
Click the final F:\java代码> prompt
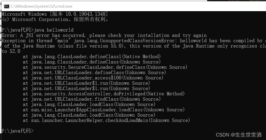pyautogui.click(x=18, y=131)
